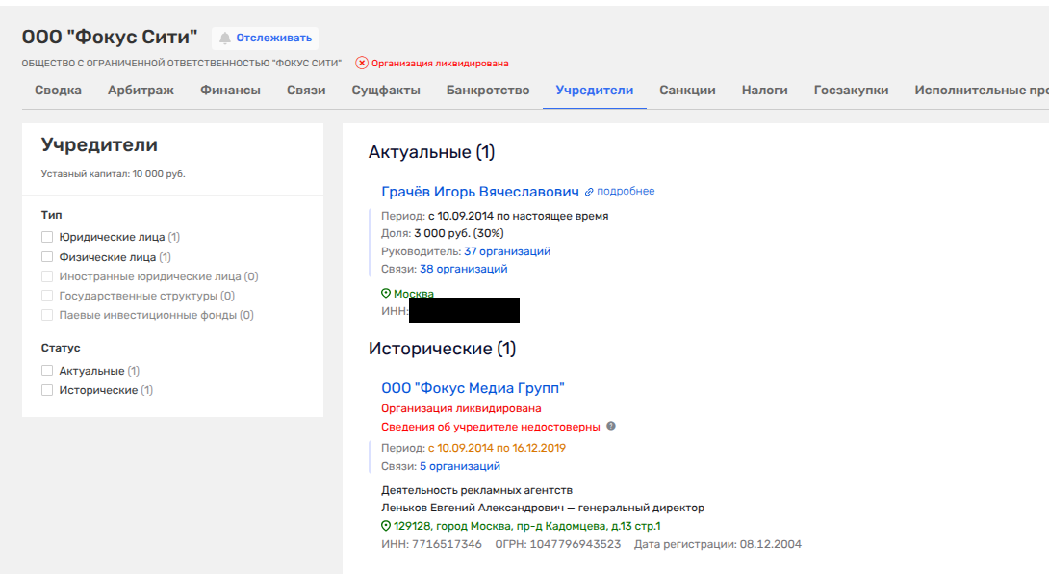The height and width of the screenshot is (574, 1049).
Task: Open Грачёв Игорь Вячеславович profile link
Action: point(480,192)
